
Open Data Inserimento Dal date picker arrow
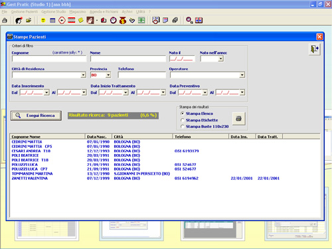tap(46, 92)
